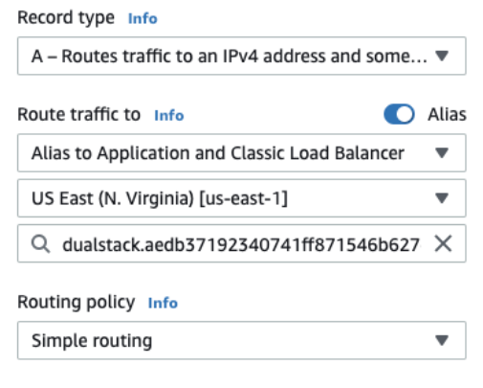Screen dimensions: 483x388
Task: Click the Alias label next to the switch
Action: (x=447, y=114)
